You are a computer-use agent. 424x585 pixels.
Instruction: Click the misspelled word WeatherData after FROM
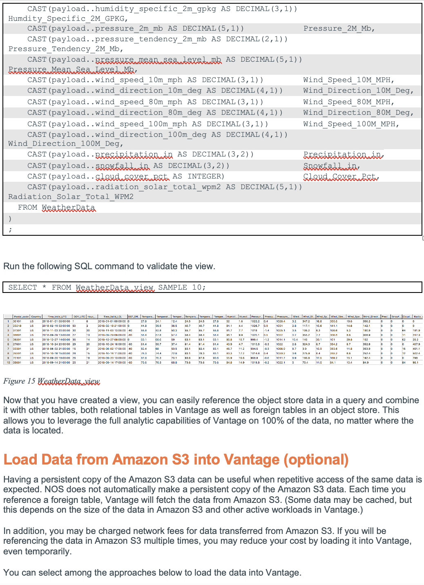click(69, 208)
